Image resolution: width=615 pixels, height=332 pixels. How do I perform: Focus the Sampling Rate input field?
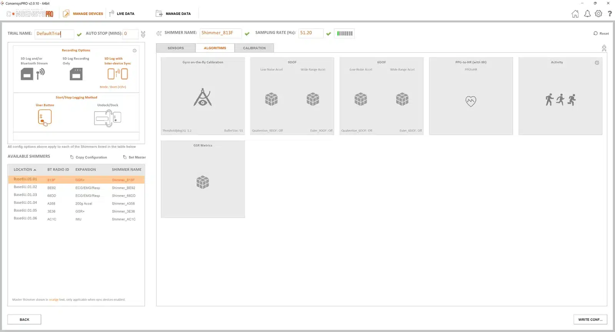click(311, 33)
